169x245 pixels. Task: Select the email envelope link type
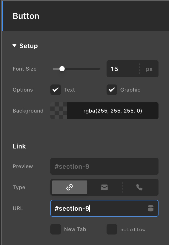104,187
